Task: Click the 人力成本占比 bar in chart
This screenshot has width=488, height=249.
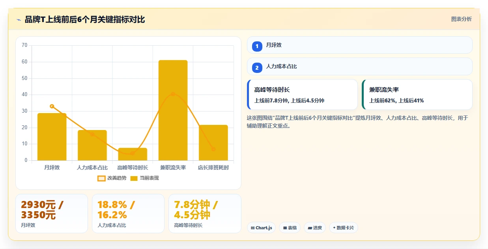Action: tap(92, 145)
